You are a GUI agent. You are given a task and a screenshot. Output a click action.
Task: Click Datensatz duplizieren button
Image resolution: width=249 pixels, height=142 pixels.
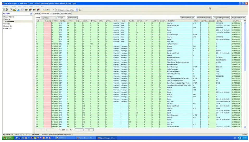pos(204,18)
